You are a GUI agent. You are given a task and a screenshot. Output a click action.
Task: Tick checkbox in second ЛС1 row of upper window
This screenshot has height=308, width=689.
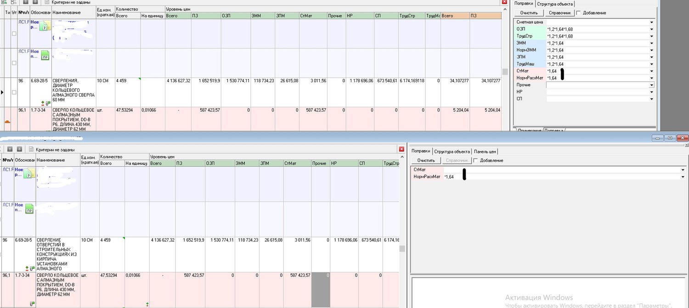pyautogui.click(x=14, y=63)
